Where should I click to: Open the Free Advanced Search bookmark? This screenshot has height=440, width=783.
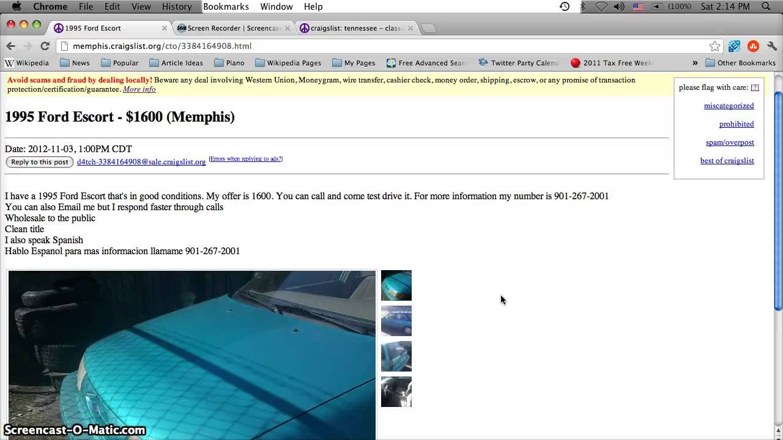tap(426, 63)
